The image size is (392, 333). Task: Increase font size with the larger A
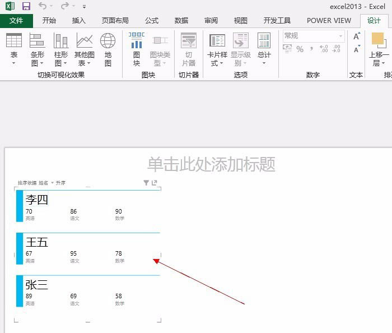pyautogui.click(x=357, y=36)
